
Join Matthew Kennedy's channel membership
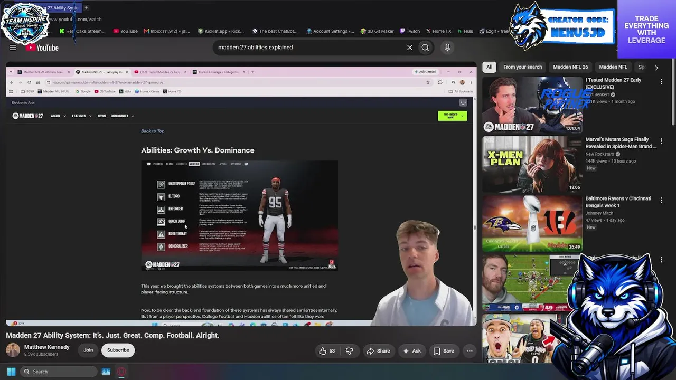[x=88, y=350]
